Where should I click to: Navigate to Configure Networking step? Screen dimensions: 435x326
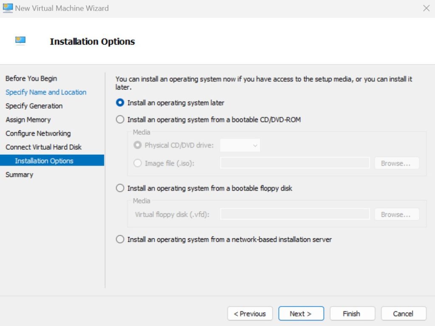[x=38, y=133]
